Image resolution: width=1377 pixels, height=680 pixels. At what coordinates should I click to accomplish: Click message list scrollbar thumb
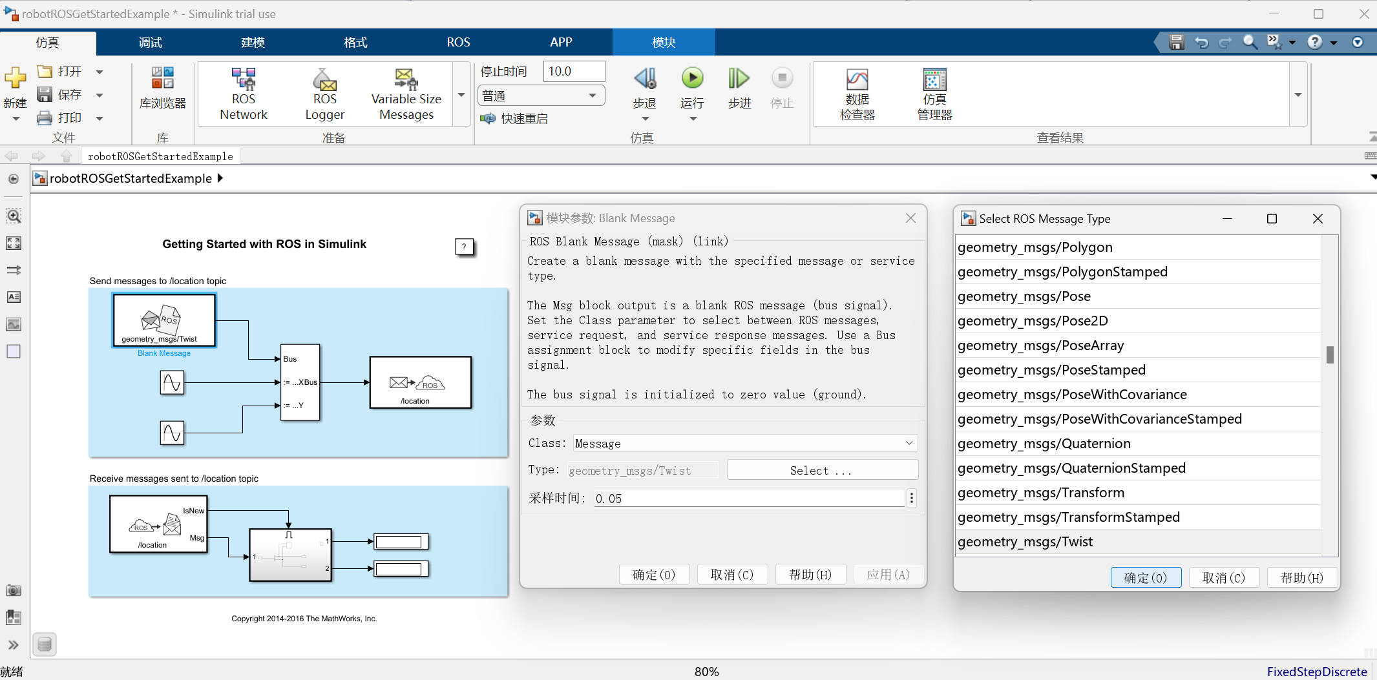coord(1330,355)
